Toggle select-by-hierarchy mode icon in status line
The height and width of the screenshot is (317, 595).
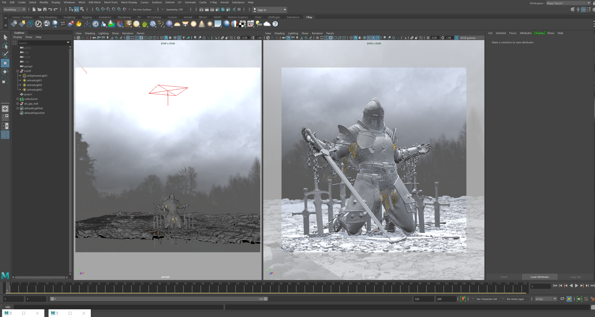coord(71,10)
